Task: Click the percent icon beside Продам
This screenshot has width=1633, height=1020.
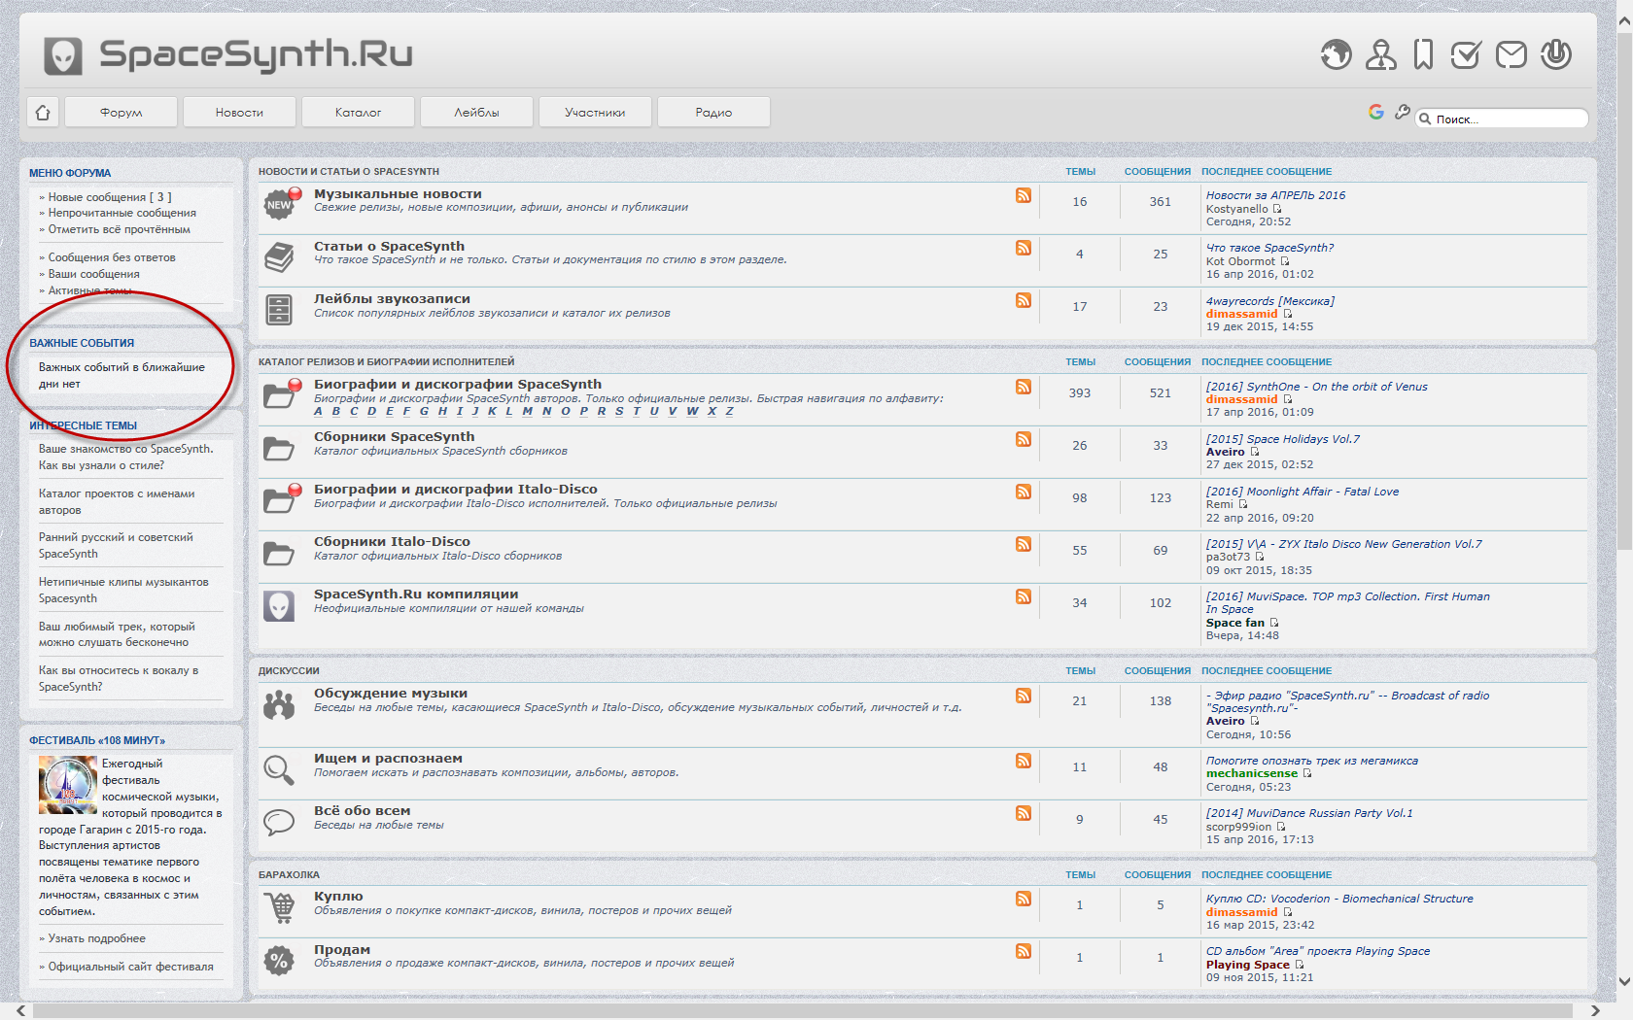Action: click(x=279, y=961)
